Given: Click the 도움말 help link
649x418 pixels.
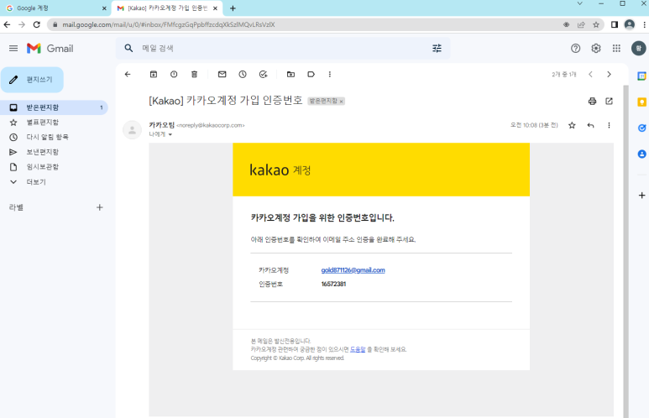Looking at the screenshot, I should [358, 349].
